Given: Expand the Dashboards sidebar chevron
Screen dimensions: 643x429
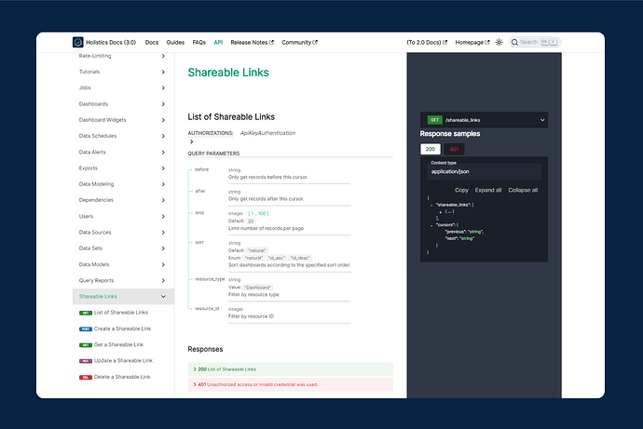Looking at the screenshot, I should tap(163, 104).
